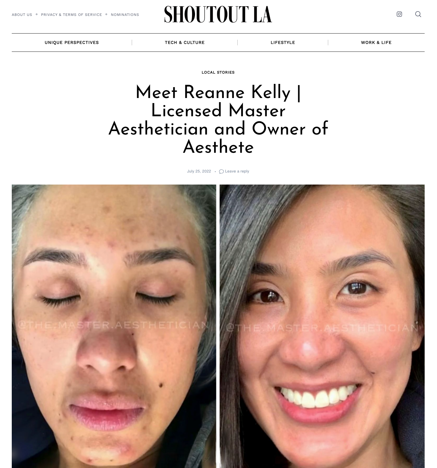Open the Instagram icon in header

click(399, 14)
